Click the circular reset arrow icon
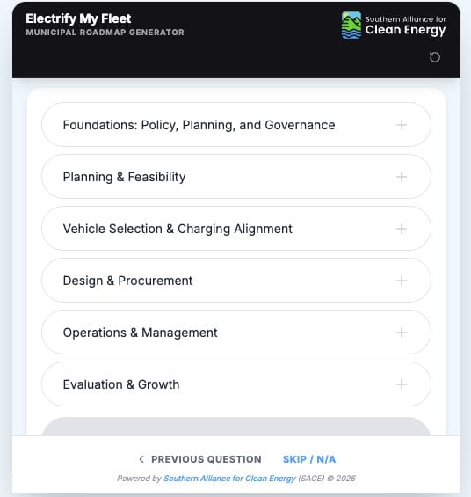This screenshot has height=497, width=471. click(435, 57)
